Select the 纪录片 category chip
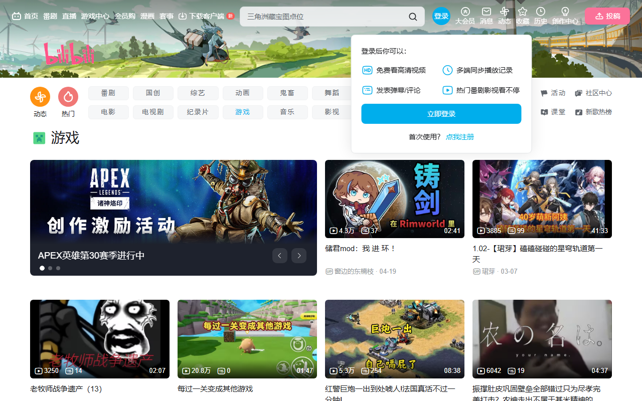Screen dimensions: 642x401 tap(198, 112)
